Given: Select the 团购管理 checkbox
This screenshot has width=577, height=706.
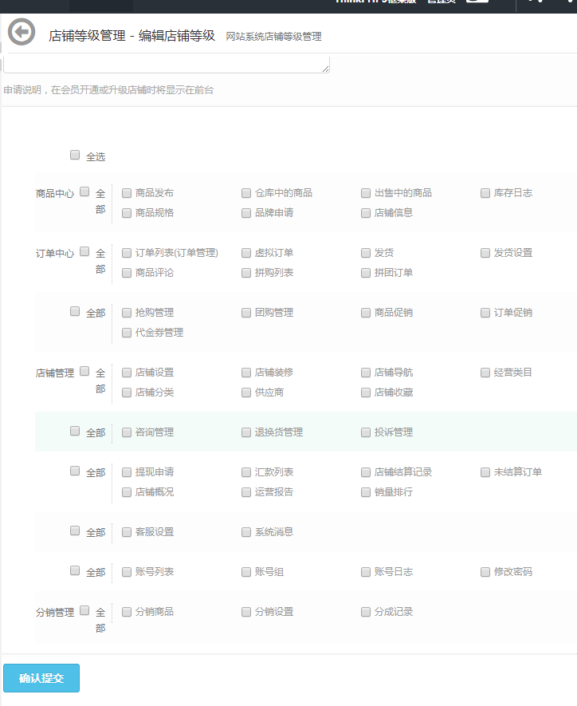Looking at the screenshot, I should click(x=246, y=313).
